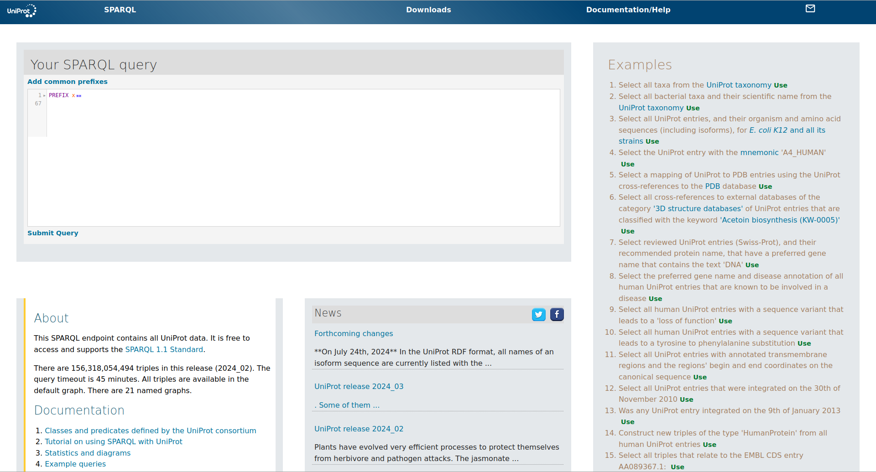The image size is (876, 472).
Task: Open the Forthcoming changes news item
Action: tap(354, 333)
